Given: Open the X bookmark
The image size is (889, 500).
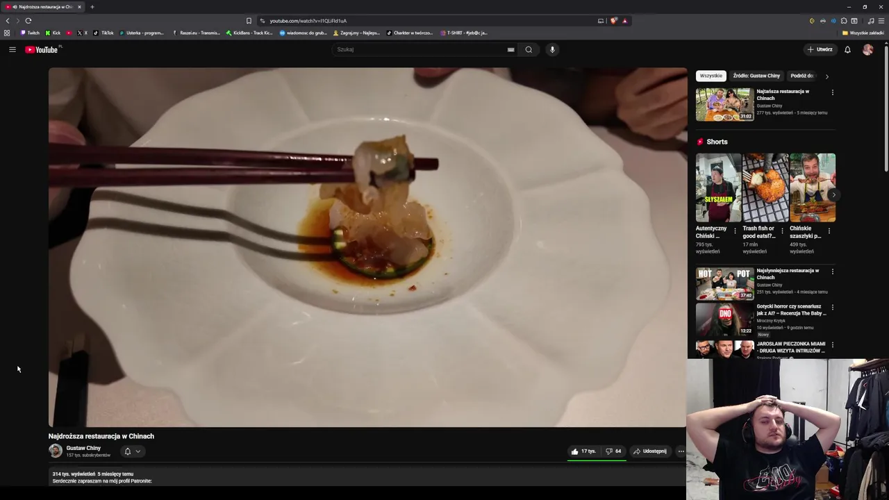Looking at the screenshot, I should (x=82, y=33).
